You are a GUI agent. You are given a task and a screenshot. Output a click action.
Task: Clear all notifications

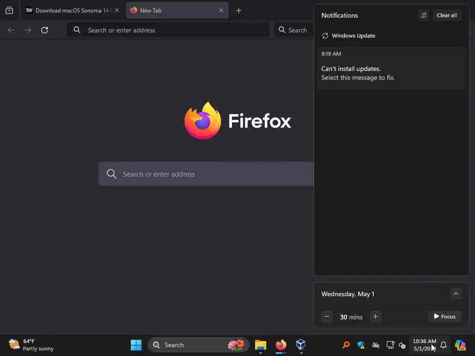click(447, 15)
